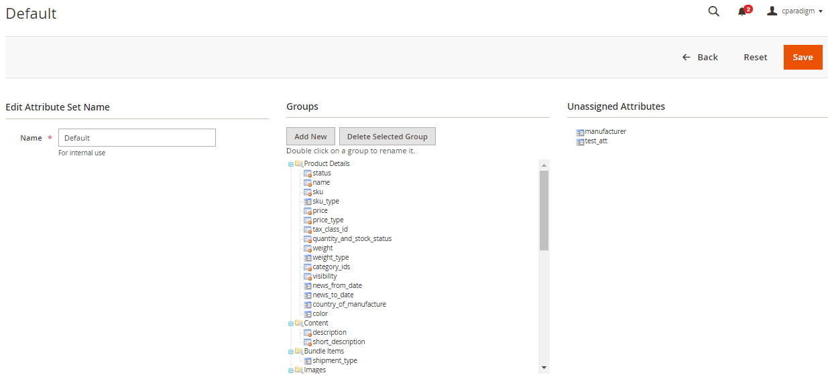Click the manufacturer attribute icon
This screenshot has height=379, width=828.
tap(580, 133)
